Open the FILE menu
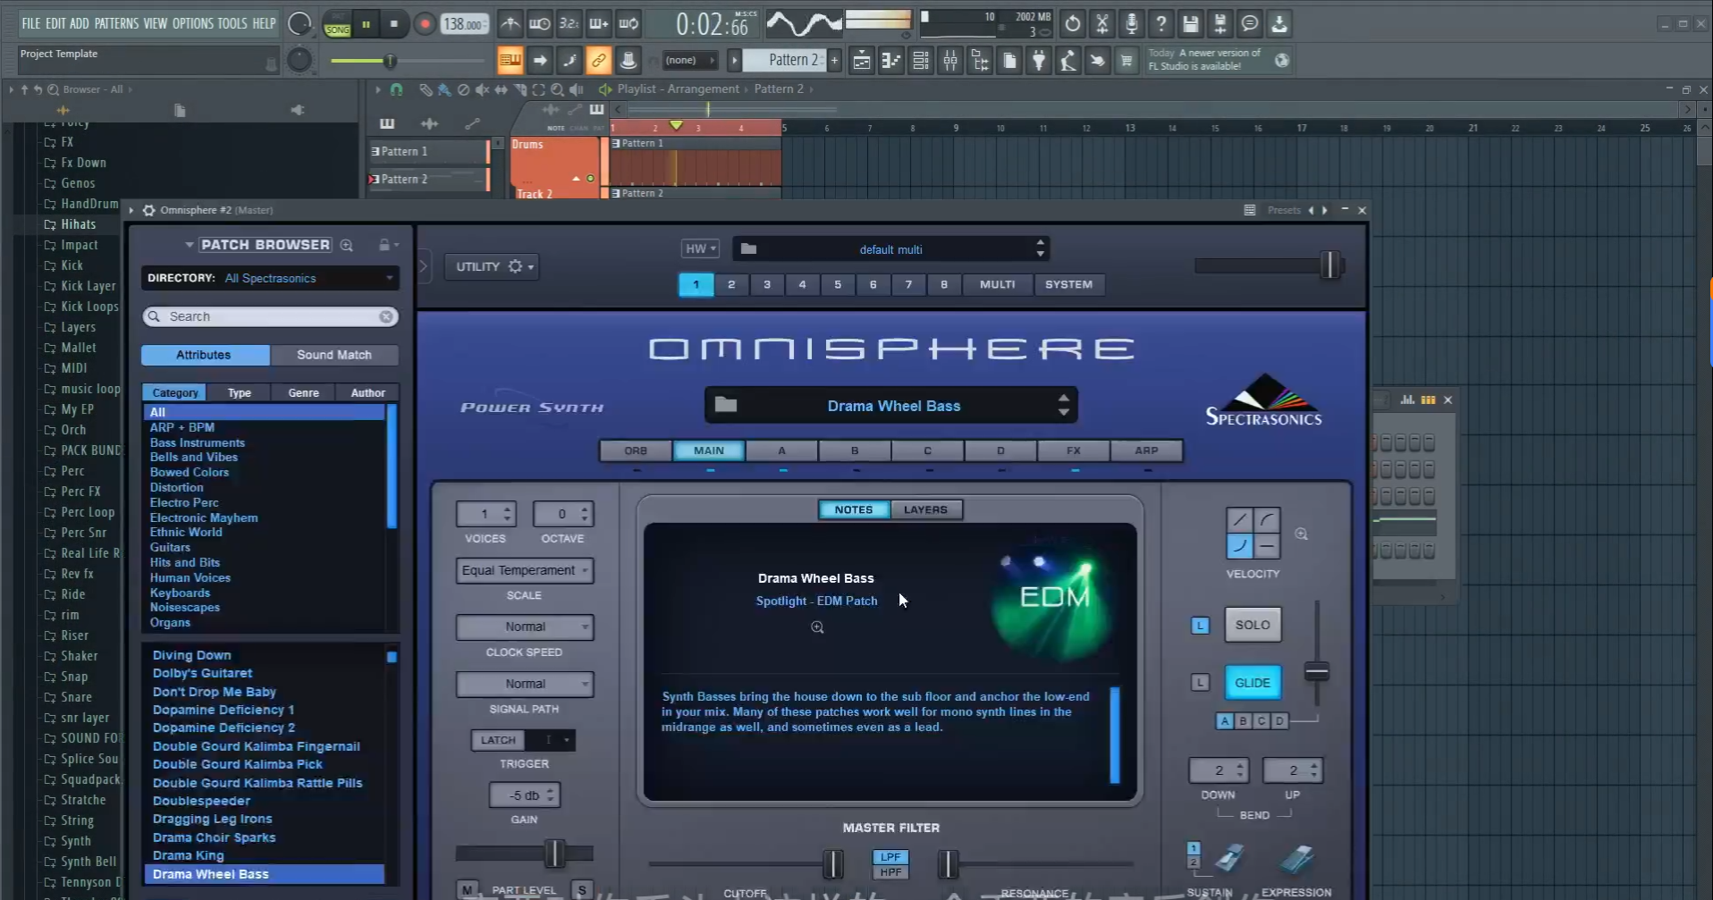This screenshot has width=1713, height=900. (x=31, y=23)
